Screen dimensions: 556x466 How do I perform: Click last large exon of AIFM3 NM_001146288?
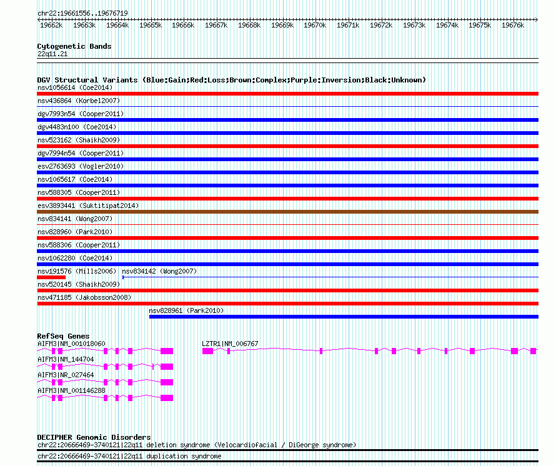(167, 398)
